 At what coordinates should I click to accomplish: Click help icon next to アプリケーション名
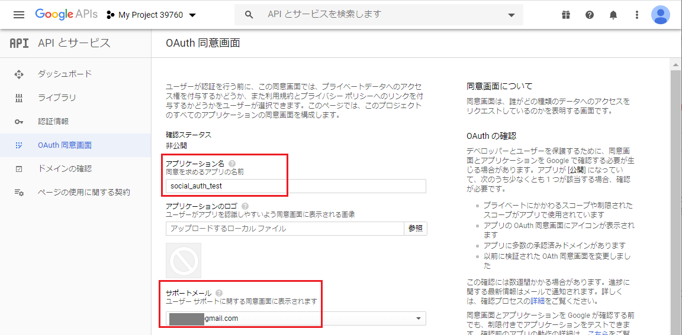[232, 164]
